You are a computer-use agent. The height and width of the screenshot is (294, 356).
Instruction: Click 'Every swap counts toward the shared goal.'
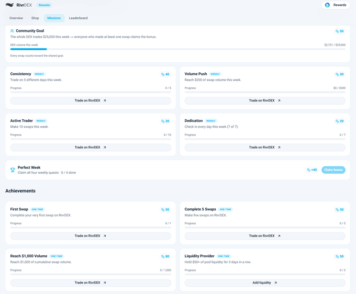click(37, 56)
